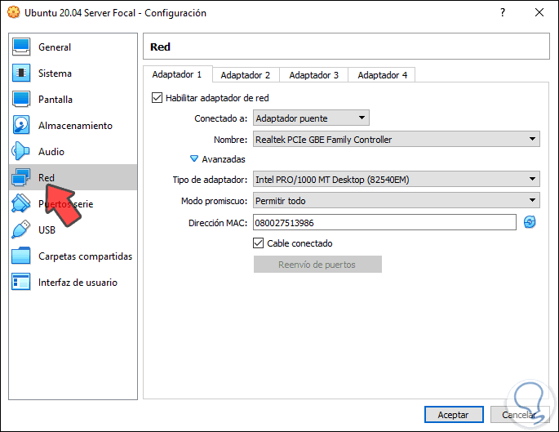Image resolution: width=559 pixels, height=432 pixels.
Task: Click the Aceptar button
Action: (x=454, y=415)
